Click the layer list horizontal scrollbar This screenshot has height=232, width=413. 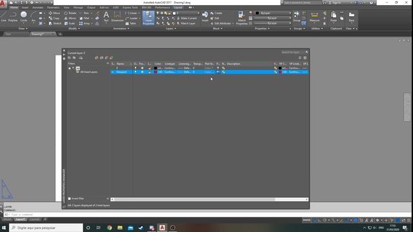click(210, 199)
